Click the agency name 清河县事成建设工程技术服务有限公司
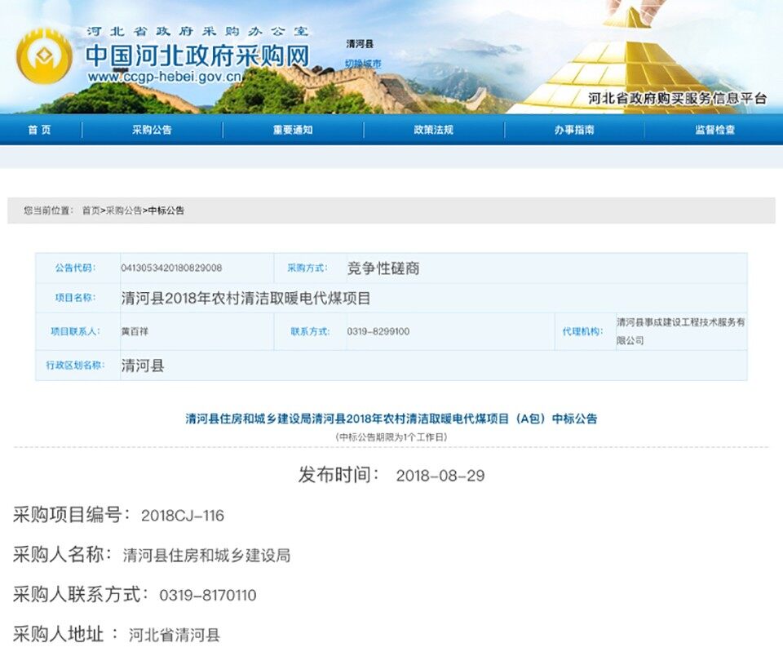The image size is (783, 665). pos(680,331)
